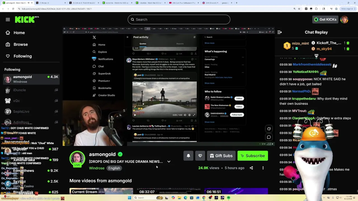The height and width of the screenshot is (201, 358).
Task: Click the address bar URL
Action: coord(57,9)
